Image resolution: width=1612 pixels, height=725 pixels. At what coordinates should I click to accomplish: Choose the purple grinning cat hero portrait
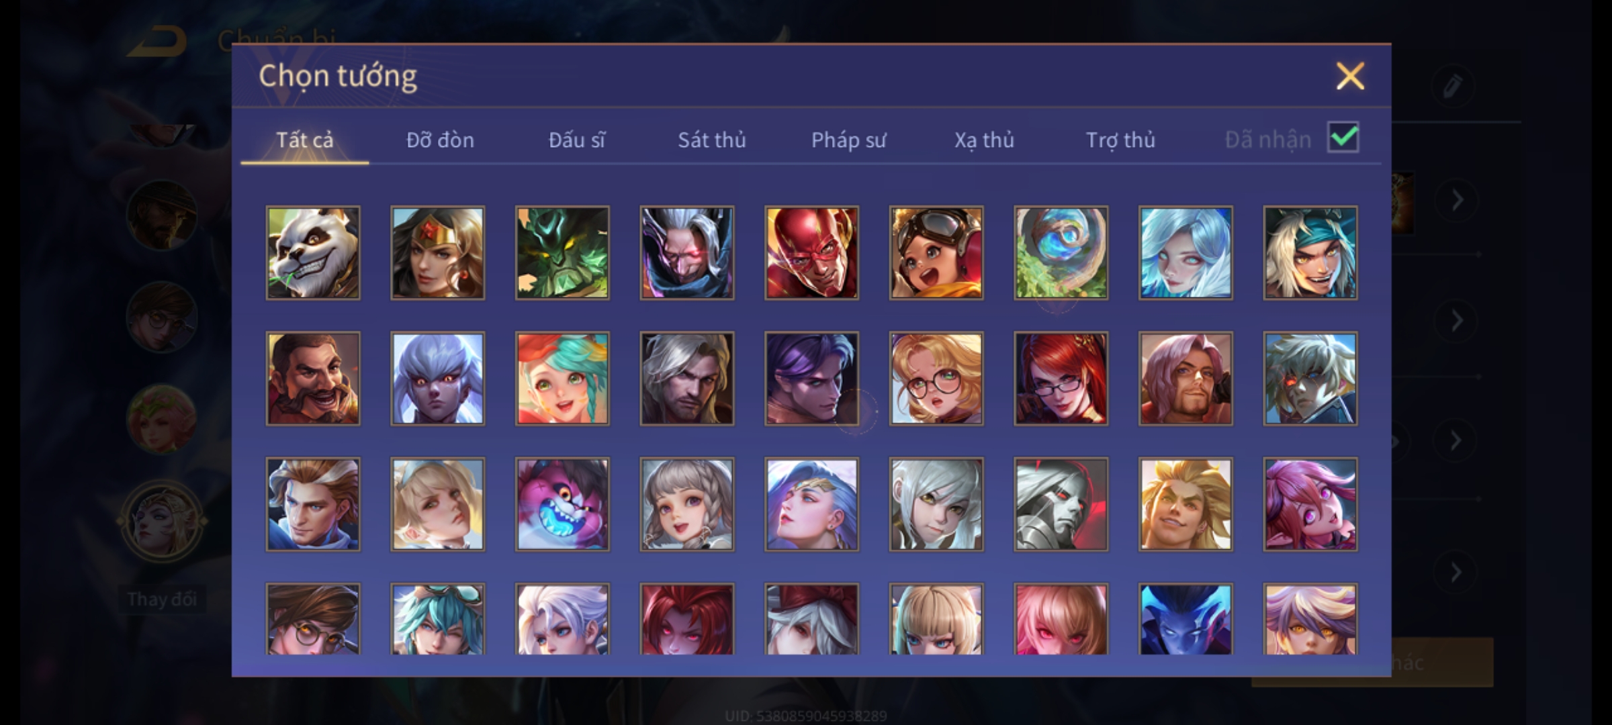click(x=562, y=504)
